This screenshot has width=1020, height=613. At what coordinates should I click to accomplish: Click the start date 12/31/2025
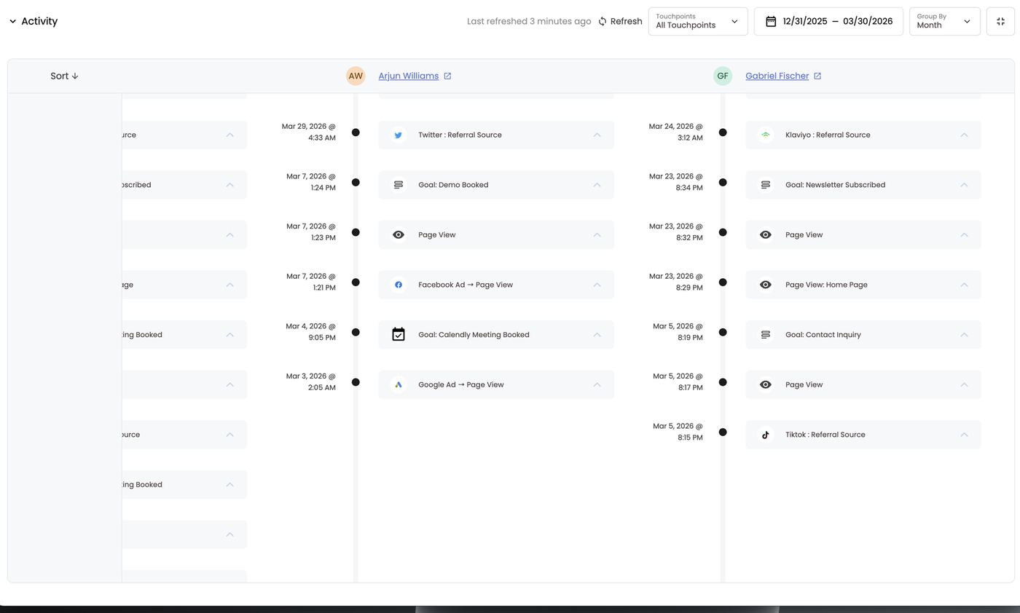coord(805,21)
